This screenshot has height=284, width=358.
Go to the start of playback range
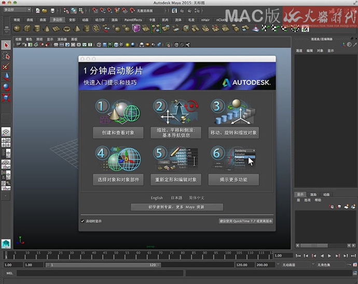click(299, 255)
